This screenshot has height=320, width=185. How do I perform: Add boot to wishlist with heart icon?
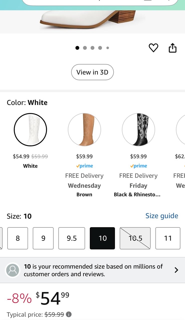(153, 48)
